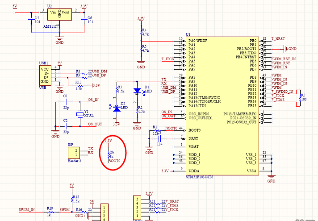Click the 3.3V power port above Rb
The image size is (318, 221).
(x=109, y=141)
